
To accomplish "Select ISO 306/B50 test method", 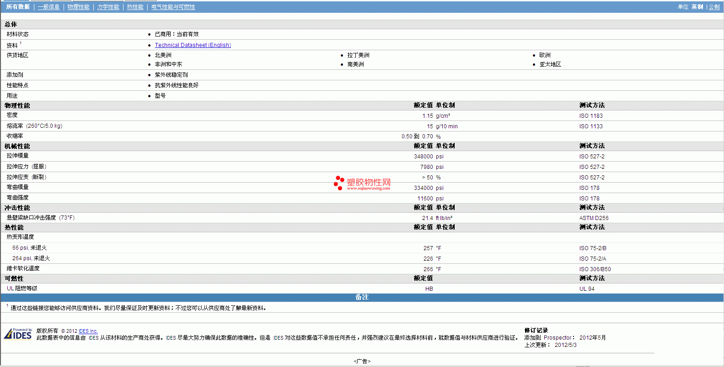I will click(x=595, y=269).
